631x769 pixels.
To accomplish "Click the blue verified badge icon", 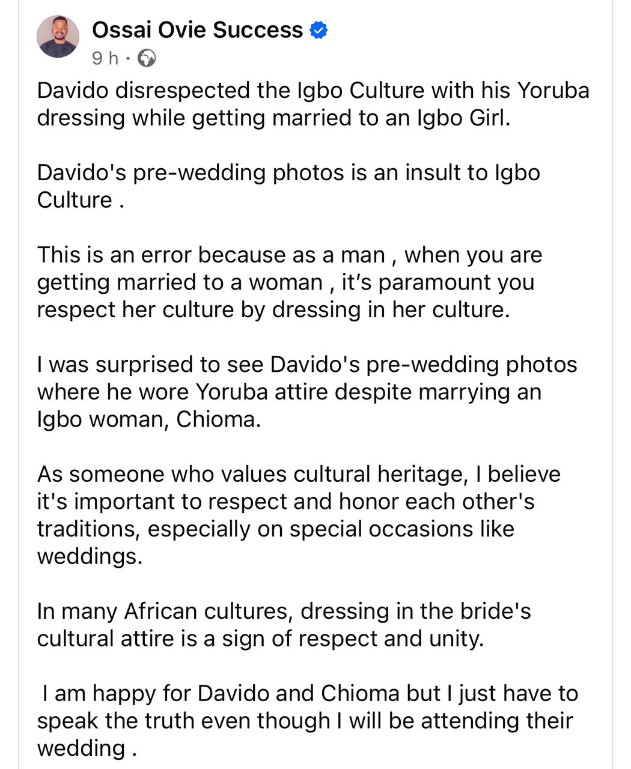I will click(319, 29).
